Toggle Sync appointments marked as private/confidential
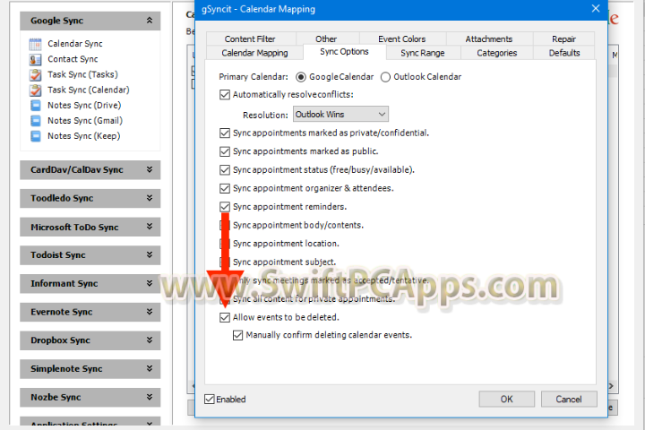 225,133
